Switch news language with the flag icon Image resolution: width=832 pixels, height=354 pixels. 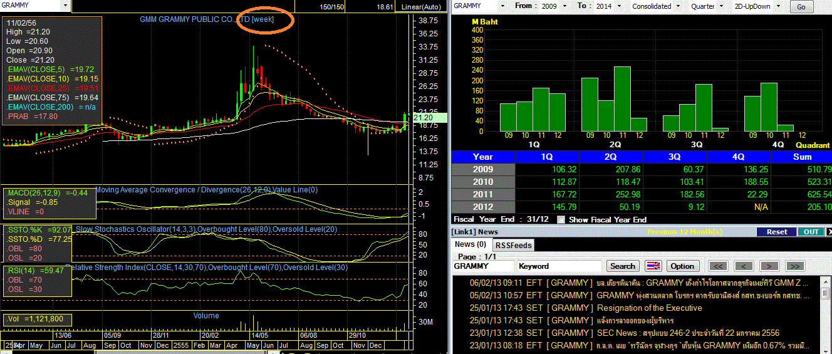coord(653,266)
